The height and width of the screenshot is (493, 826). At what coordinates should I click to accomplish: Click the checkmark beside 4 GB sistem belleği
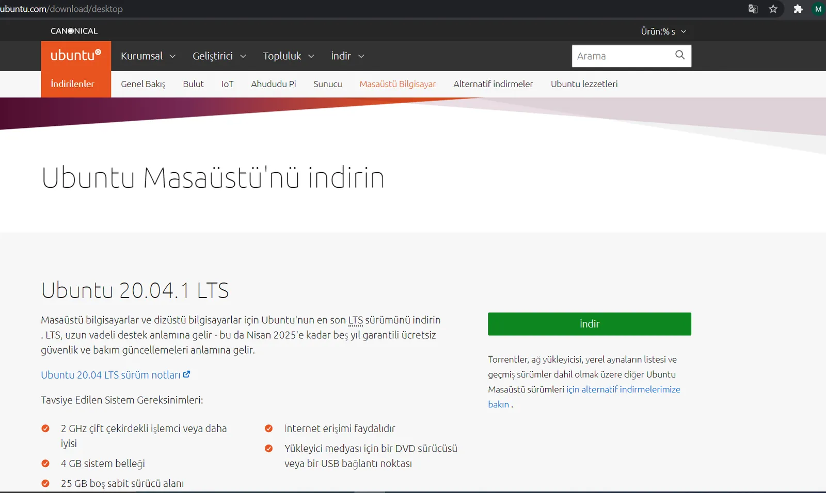click(45, 464)
